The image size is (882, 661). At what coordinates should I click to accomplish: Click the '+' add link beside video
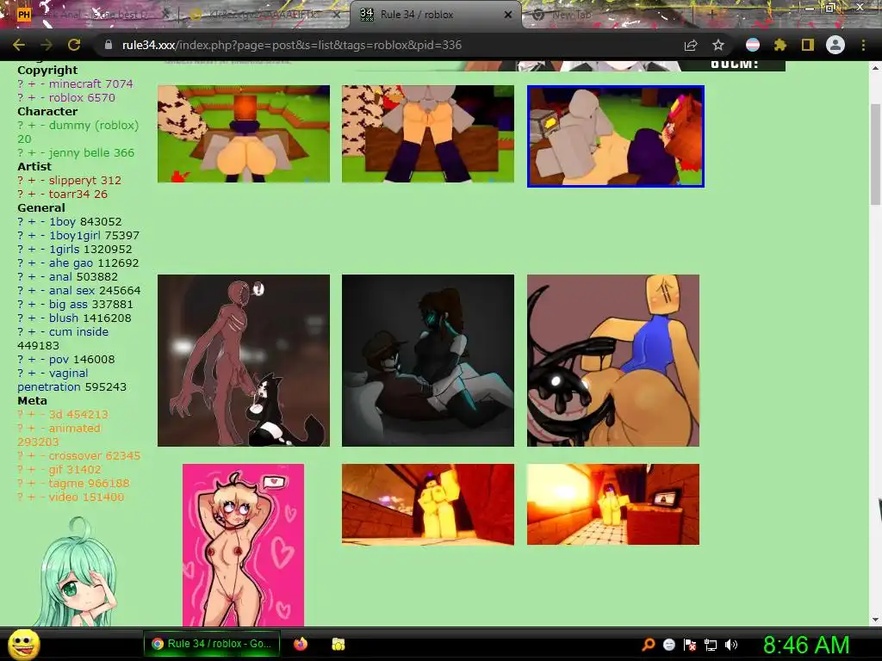click(32, 497)
